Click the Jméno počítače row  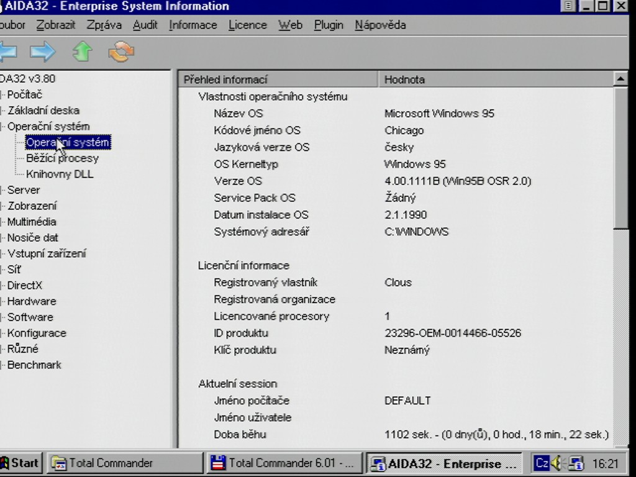(396, 401)
